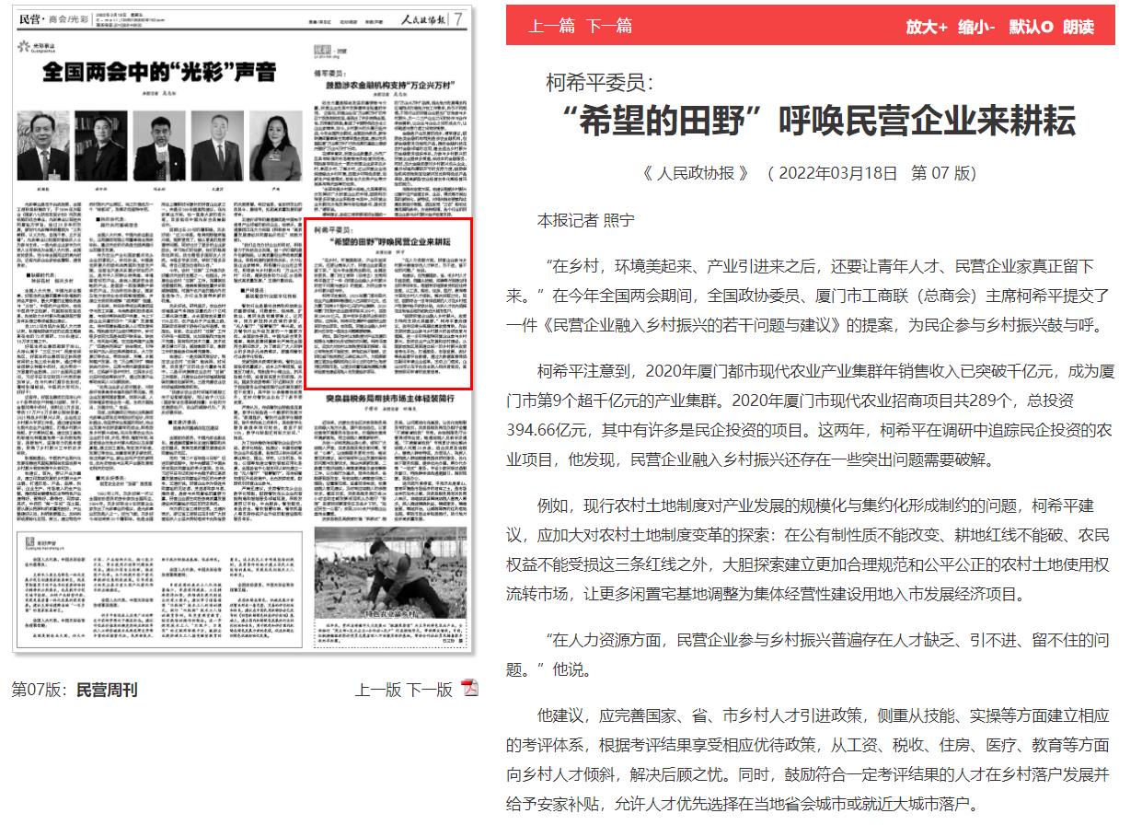Viewport: 1142px width, 825px height.
Task: Go to the previous page with 上一版
Action: (377, 688)
